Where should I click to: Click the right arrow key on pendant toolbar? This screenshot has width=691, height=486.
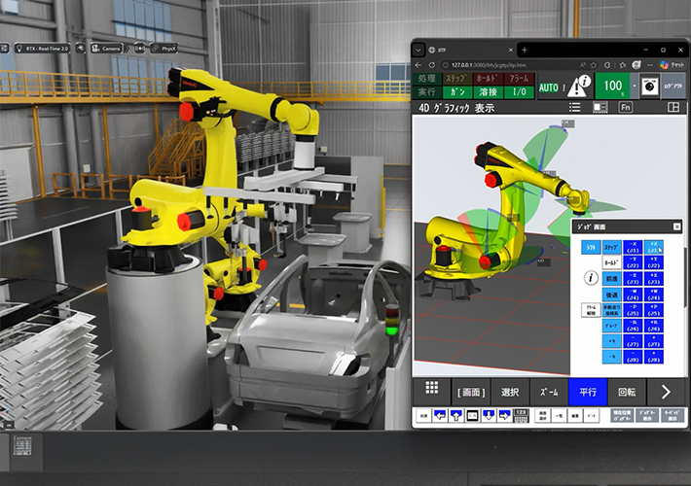(x=504, y=415)
